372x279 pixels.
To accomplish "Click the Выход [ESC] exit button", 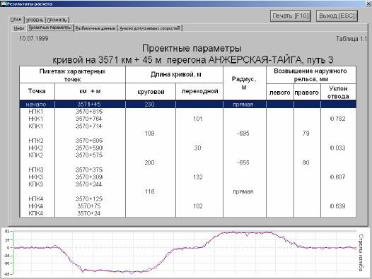I will (x=337, y=16).
